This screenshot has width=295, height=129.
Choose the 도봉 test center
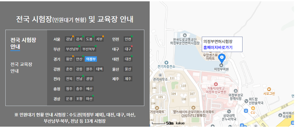click(89, 39)
